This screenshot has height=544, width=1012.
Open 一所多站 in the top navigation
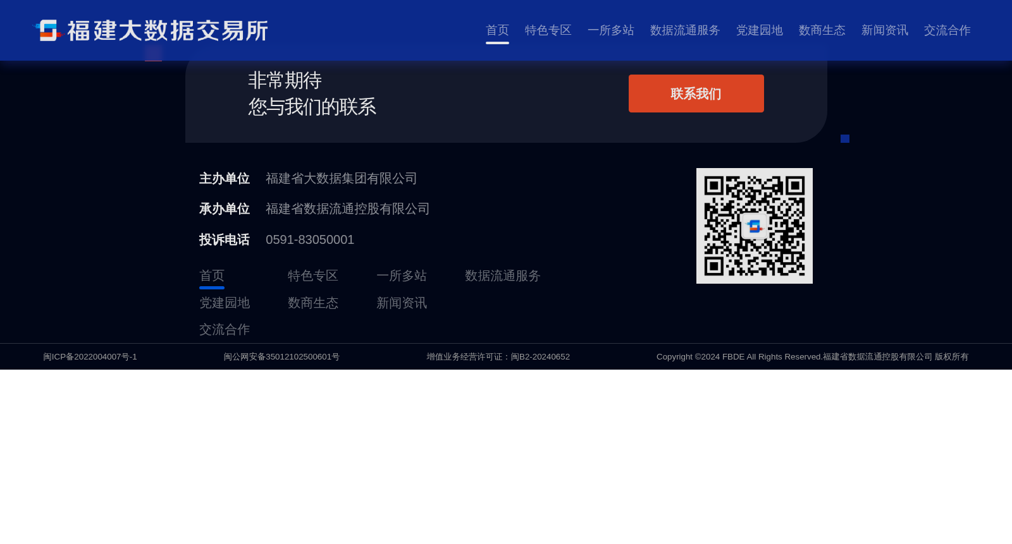pos(611,30)
